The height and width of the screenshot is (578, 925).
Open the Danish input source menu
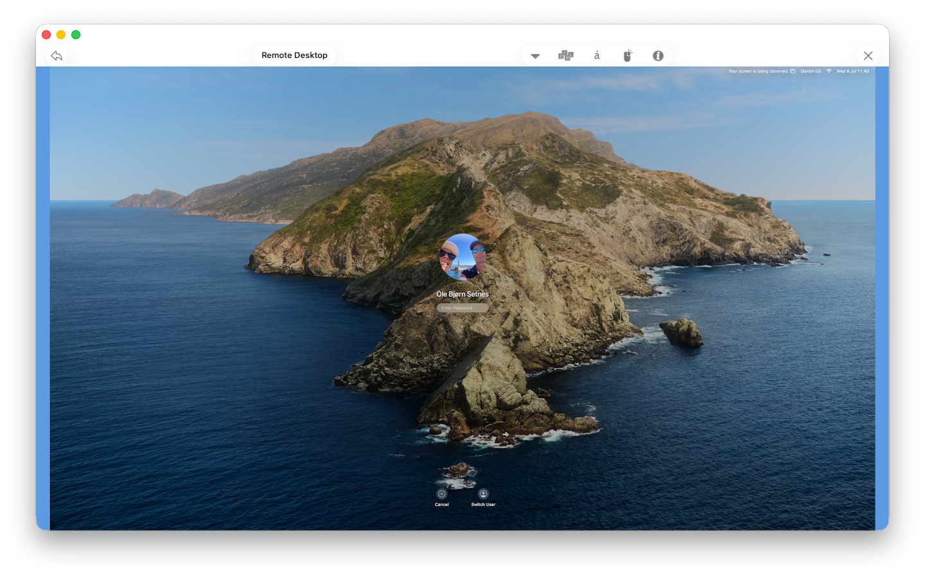811,71
